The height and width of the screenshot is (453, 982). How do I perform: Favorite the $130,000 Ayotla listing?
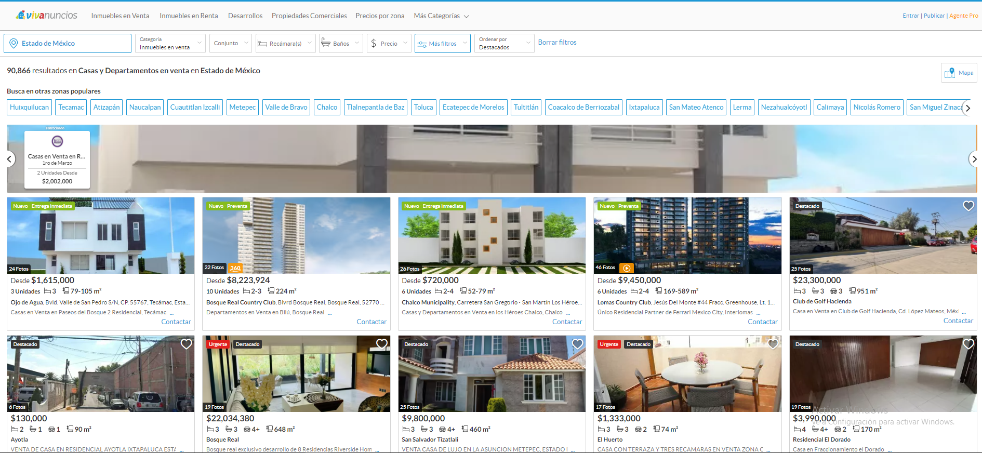point(187,344)
